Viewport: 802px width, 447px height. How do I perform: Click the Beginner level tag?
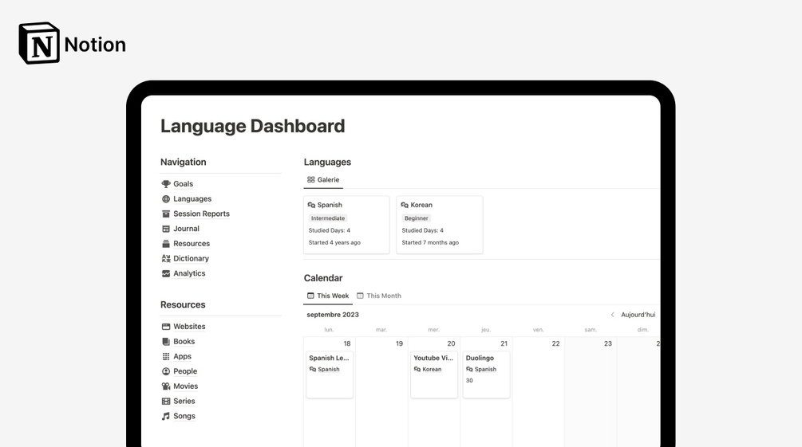(x=417, y=218)
